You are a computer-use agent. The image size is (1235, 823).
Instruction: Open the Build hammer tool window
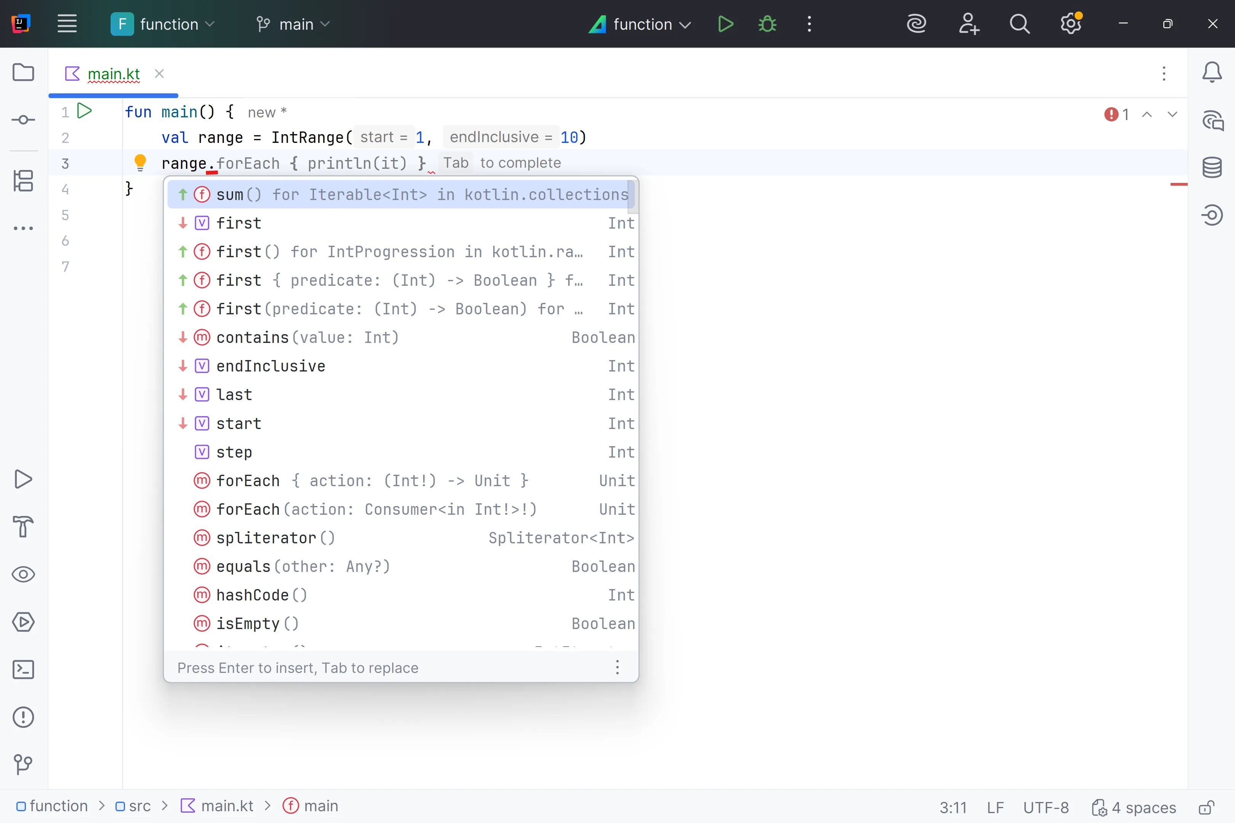pyautogui.click(x=23, y=527)
